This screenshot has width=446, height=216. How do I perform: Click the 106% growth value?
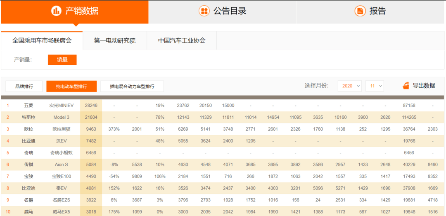159,176
